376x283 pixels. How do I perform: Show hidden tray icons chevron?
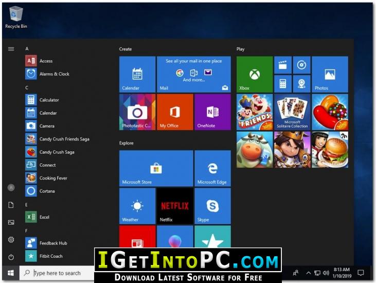click(x=309, y=273)
